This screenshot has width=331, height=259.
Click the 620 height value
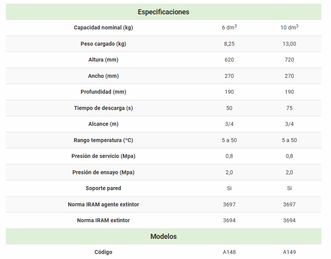coord(229,60)
